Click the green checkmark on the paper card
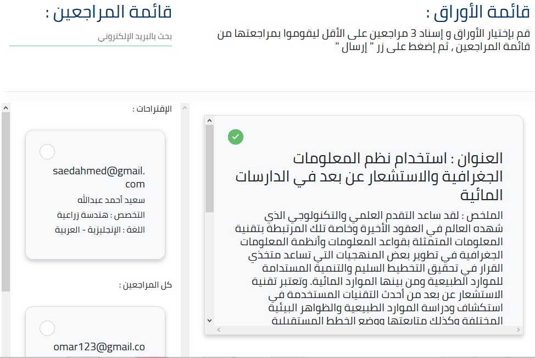The height and width of the screenshot is (358, 535). pyautogui.click(x=236, y=136)
